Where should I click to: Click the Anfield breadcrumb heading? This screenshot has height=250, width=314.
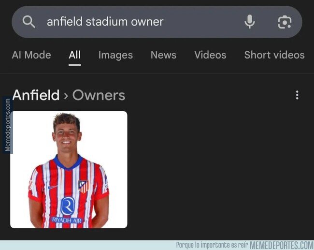tap(36, 95)
